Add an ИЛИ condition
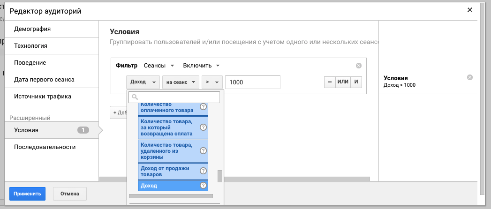Screen dimensions: 491x209 point(343,82)
